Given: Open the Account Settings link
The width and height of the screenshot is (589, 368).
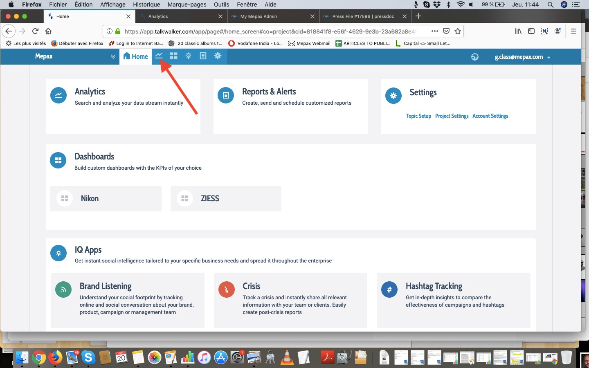Looking at the screenshot, I should click(490, 116).
